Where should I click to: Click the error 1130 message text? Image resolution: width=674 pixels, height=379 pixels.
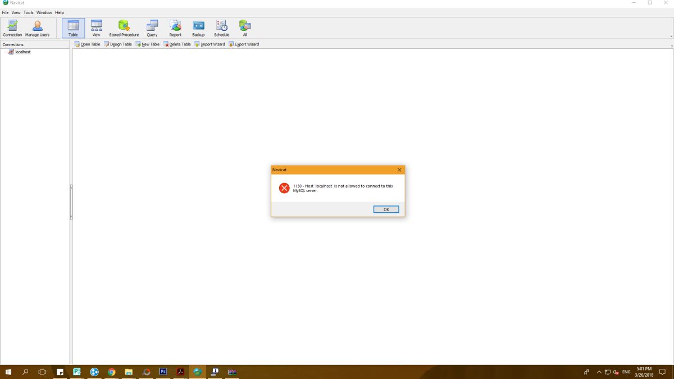[x=343, y=188]
